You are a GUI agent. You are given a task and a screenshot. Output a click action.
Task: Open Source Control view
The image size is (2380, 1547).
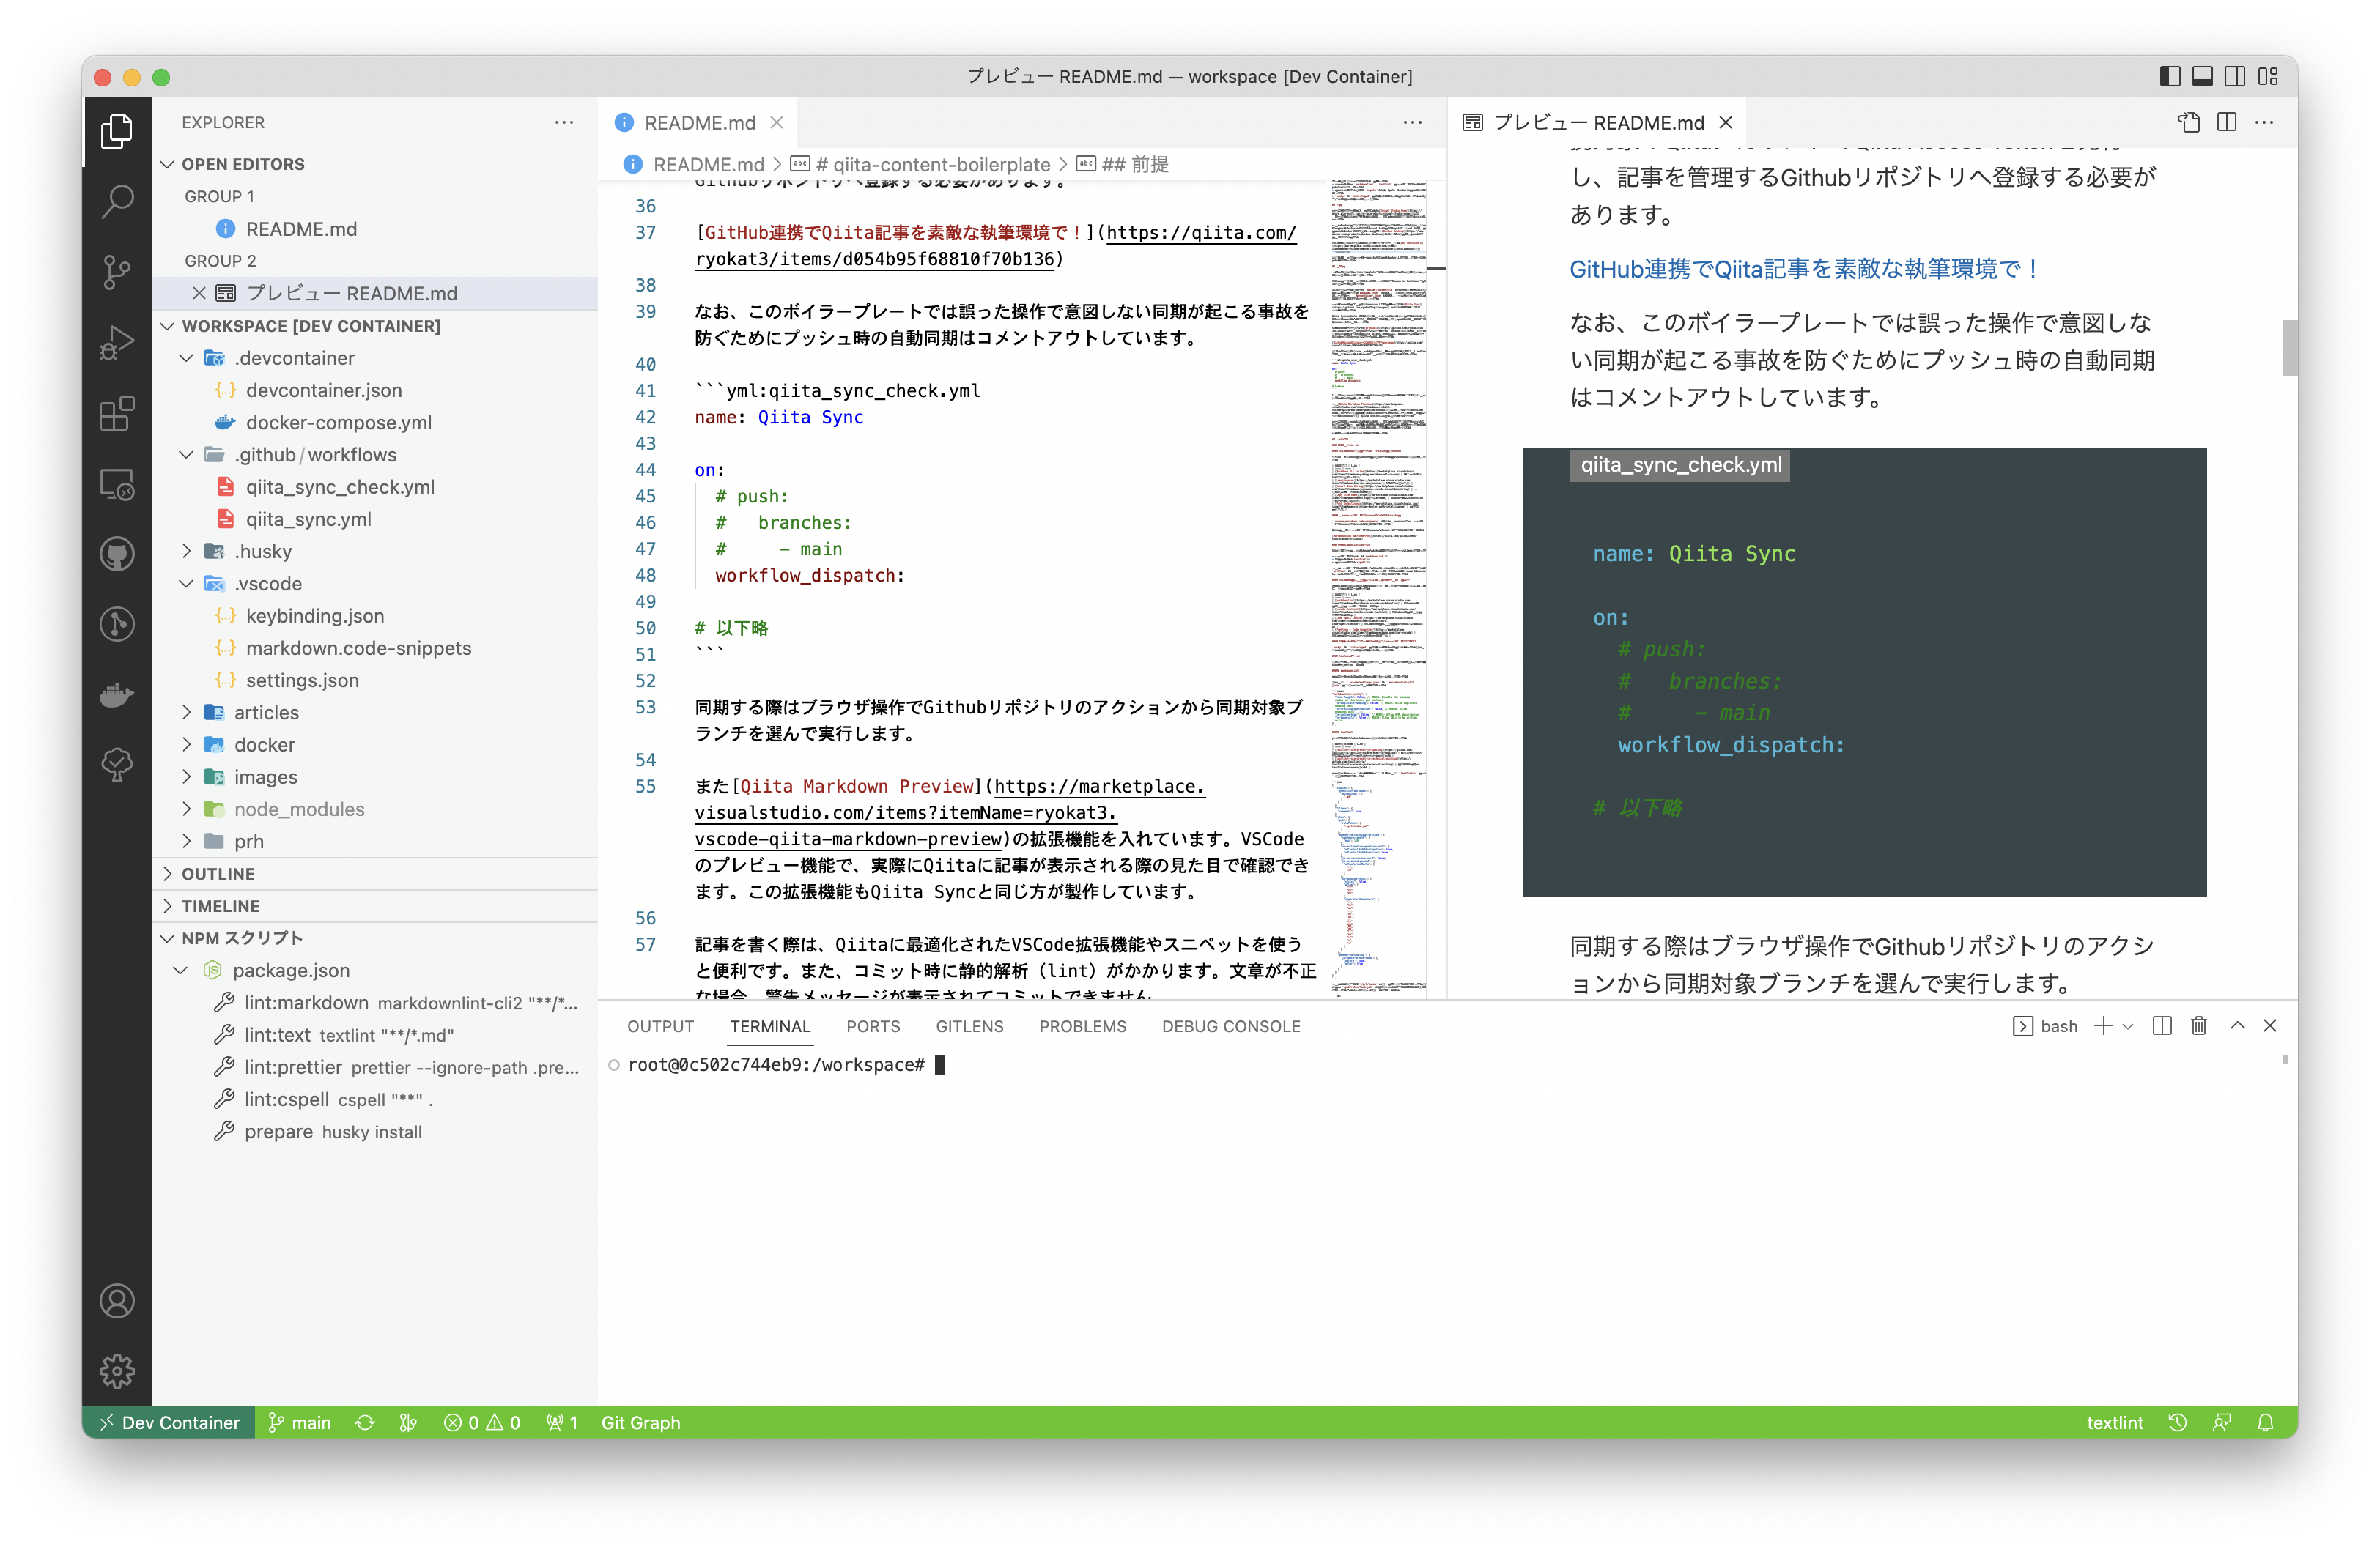117,271
